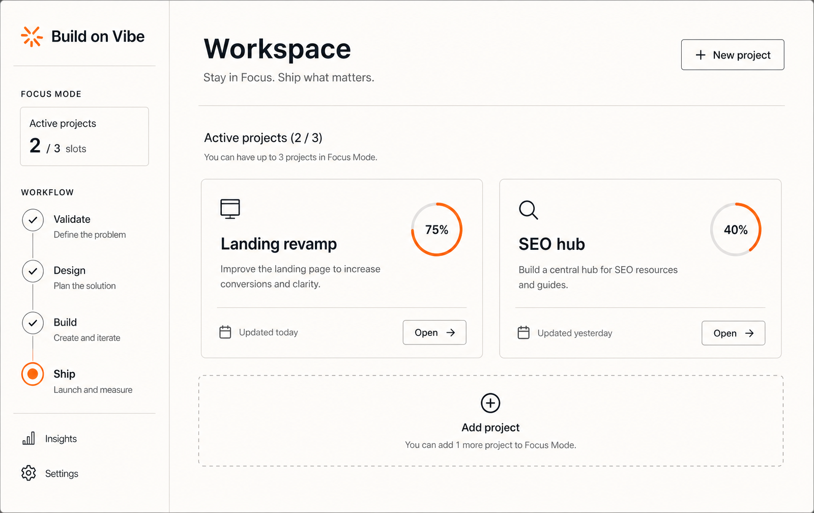Click the 75% progress ring

coord(437,230)
